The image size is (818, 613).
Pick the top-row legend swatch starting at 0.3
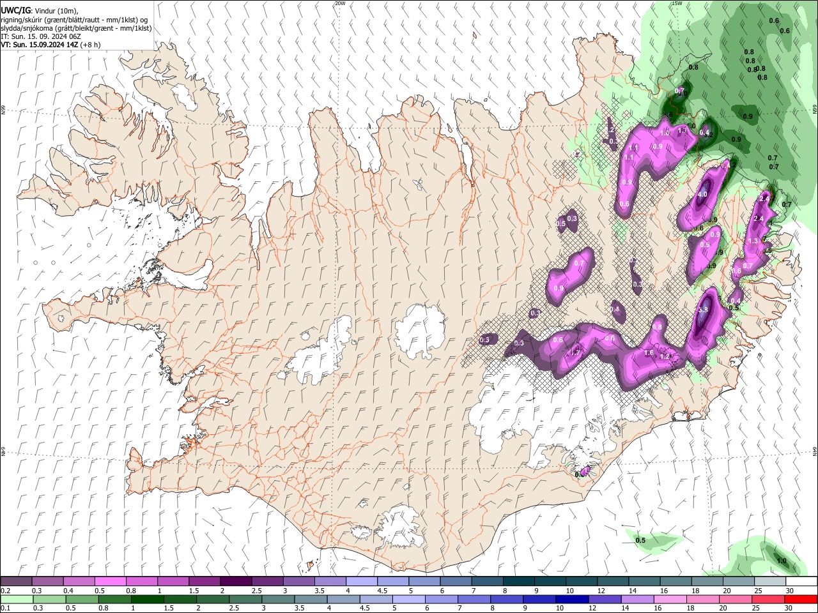click(x=48, y=581)
